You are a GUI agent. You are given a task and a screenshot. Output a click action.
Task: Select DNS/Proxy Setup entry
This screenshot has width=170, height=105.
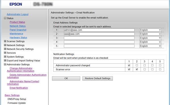[x=17, y=99]
